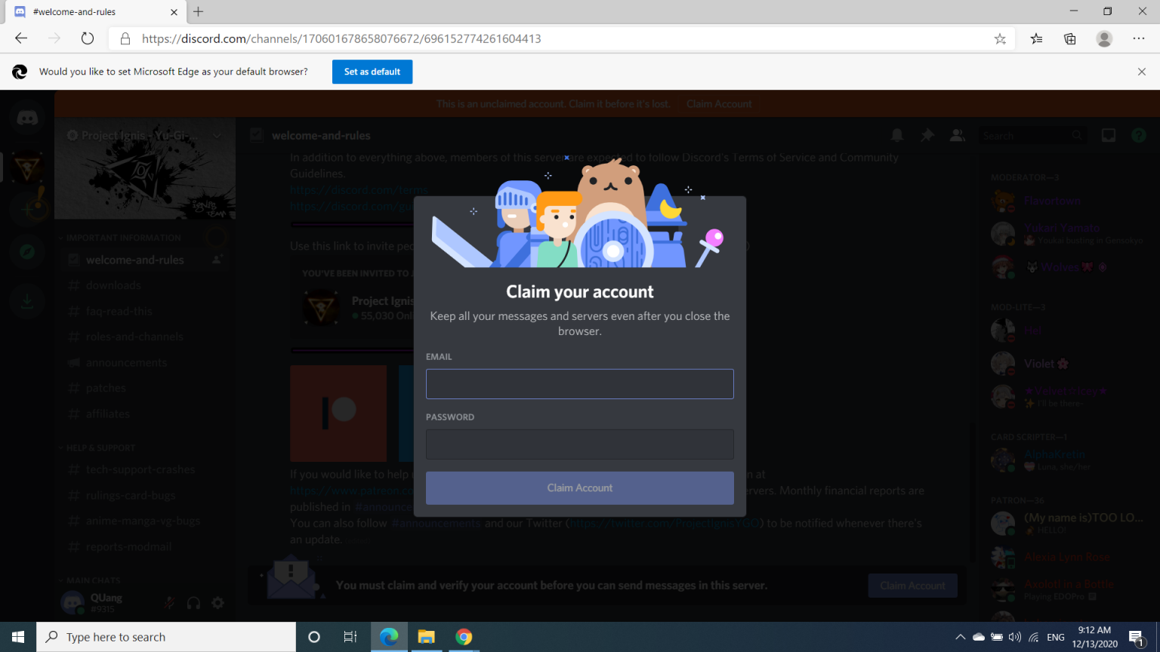Open user settings gear icon

(x=217, y=602)
